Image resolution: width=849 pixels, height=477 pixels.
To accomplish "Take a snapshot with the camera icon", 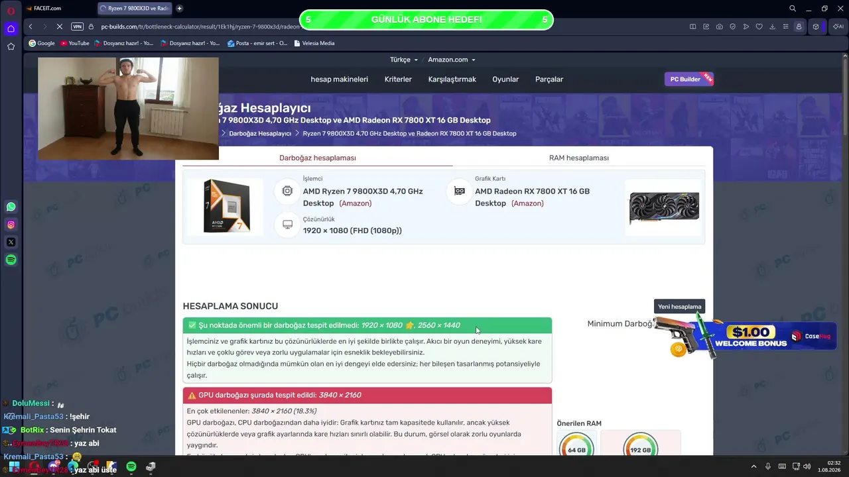I will pyautogui.click(x=720, y=26).
